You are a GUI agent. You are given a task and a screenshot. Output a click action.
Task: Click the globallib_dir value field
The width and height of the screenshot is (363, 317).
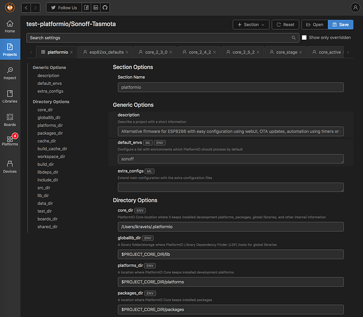click(x=230, y=254)
